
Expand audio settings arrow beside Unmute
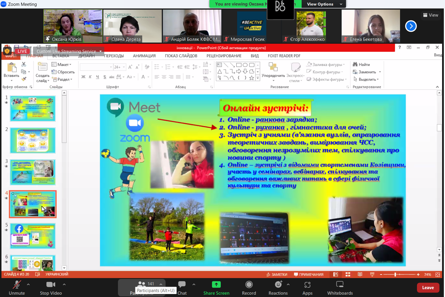28,284
